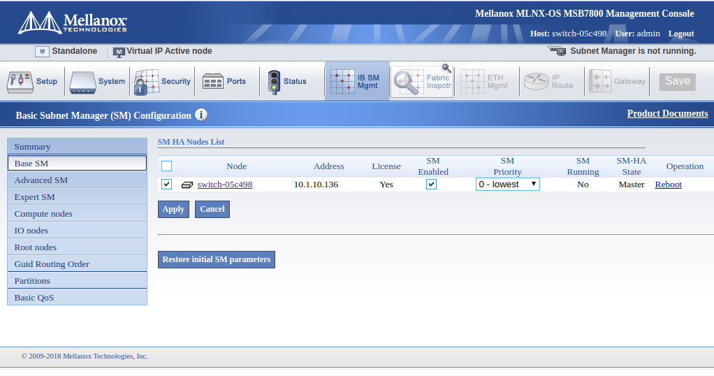The height and width of the screenshot is (376, 714).
Task: Go to IO nodes
Action: tap(78, 231)
